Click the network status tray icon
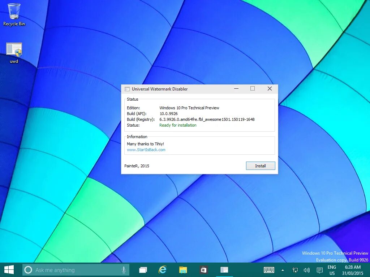This screenshot has width=370, height=277. (x=295, y=270)
